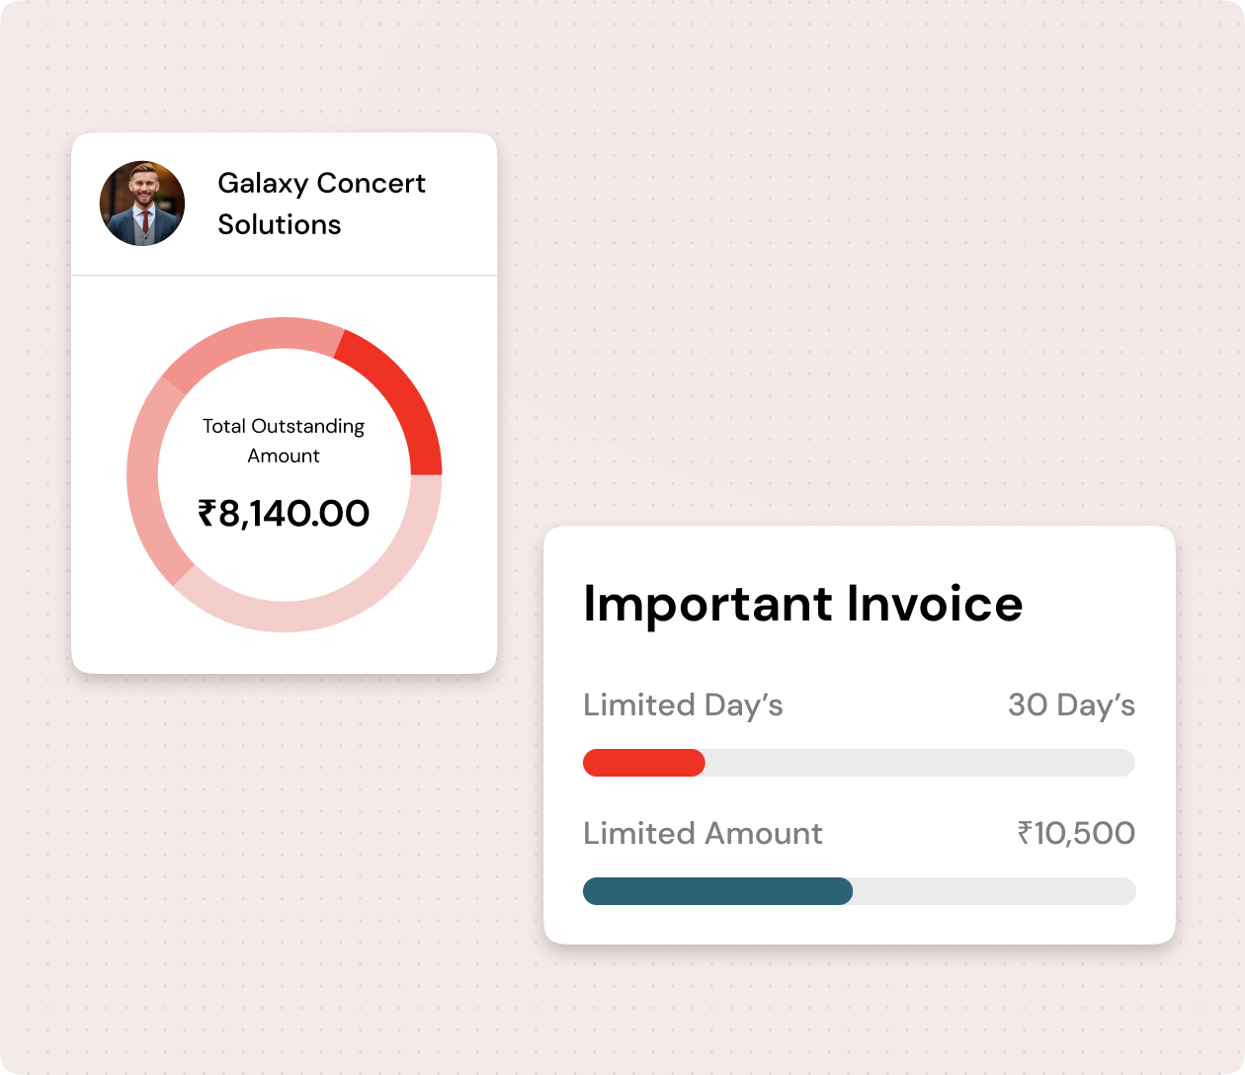Click the Limited Amount label

[x=703, y=833]
